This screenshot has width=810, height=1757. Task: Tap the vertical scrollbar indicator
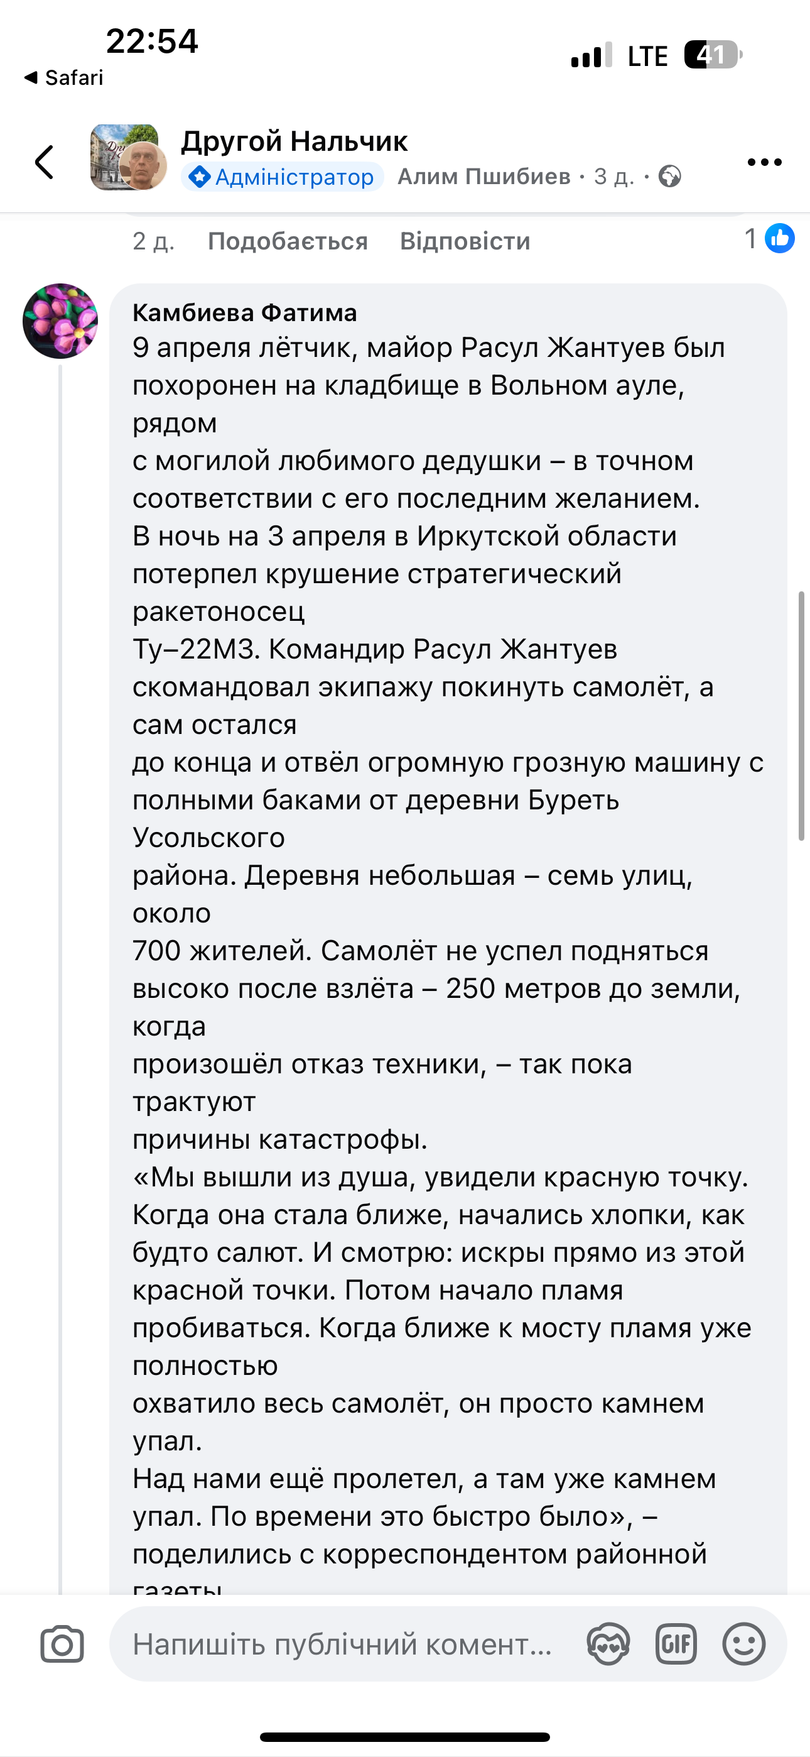tap(802, 716)
